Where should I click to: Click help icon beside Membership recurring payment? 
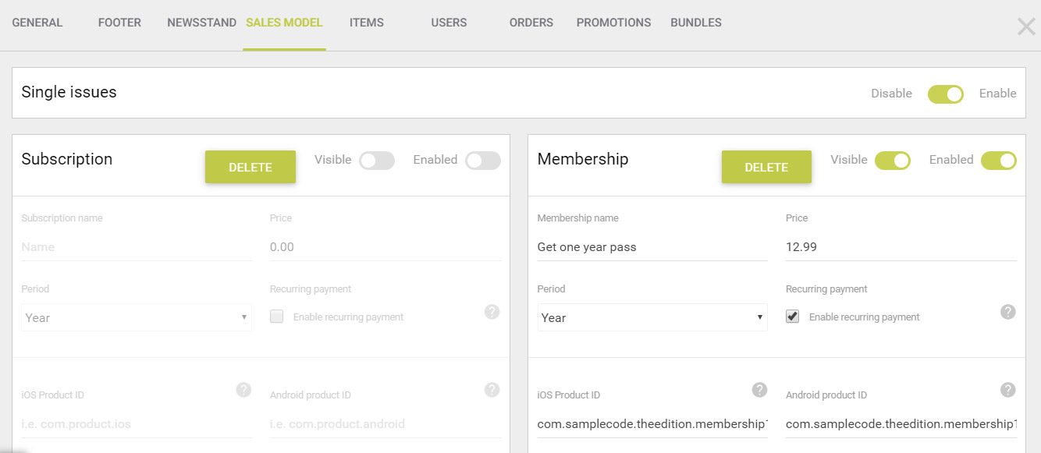pyautogui.click(x=1008, y=312)
